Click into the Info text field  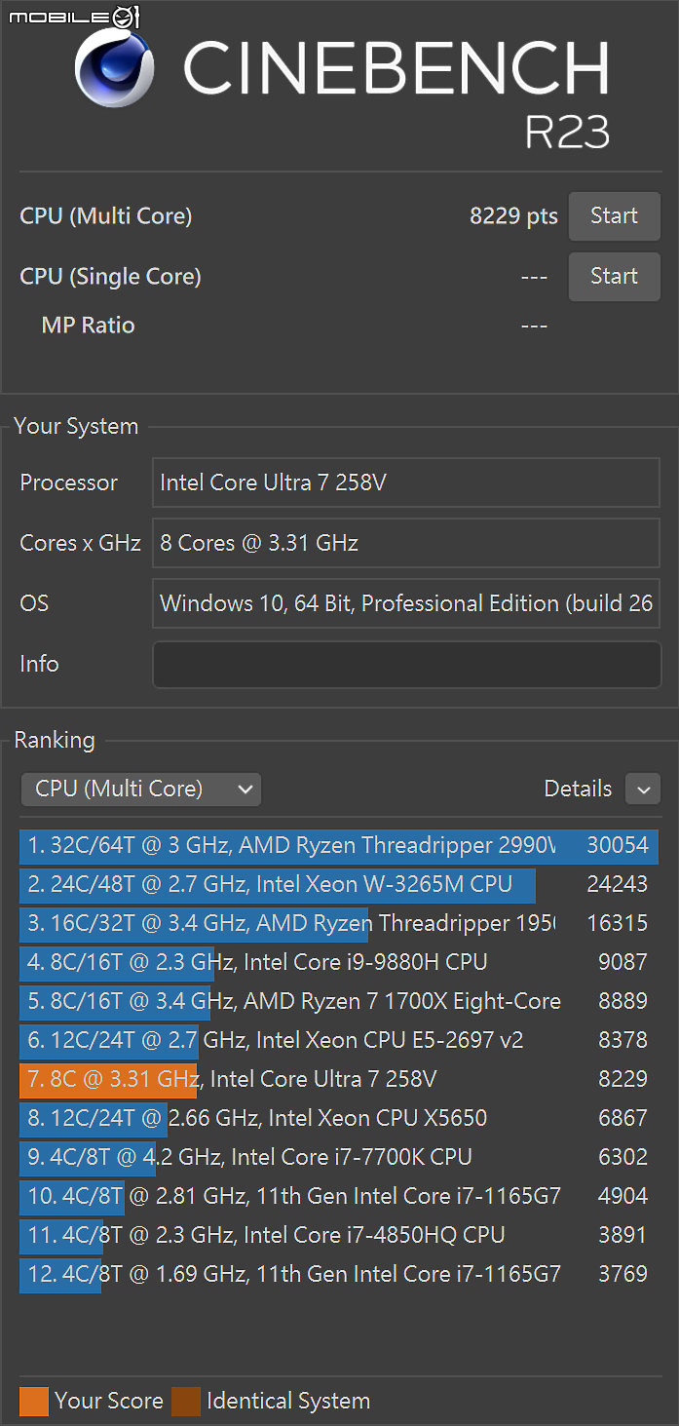407,665
